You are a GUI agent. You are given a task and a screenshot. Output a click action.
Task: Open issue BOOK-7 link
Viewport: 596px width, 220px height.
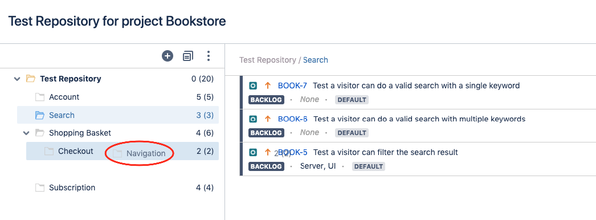coord(292,86)
